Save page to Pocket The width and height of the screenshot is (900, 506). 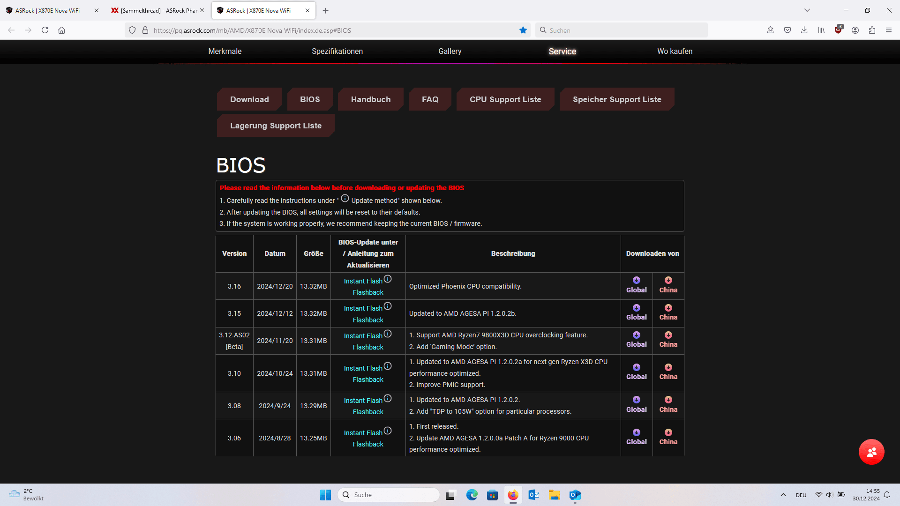(x=787, y=30)
